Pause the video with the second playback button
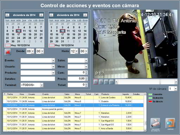Viewport: 180px width, 135px height. click(x=101, y=82)
